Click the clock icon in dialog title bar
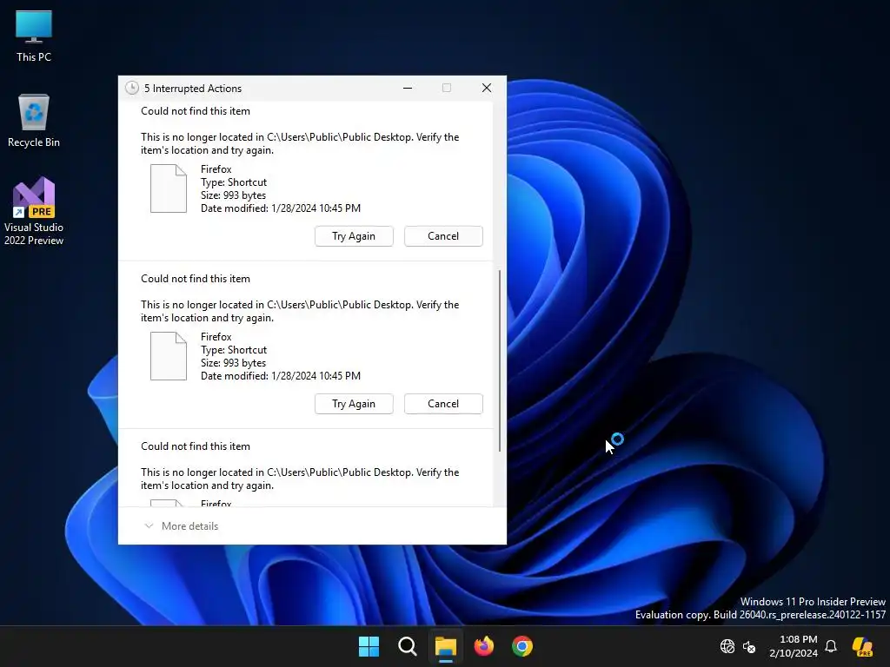The image size is (890, 667). pyautogui.click(x=132, y=88)
